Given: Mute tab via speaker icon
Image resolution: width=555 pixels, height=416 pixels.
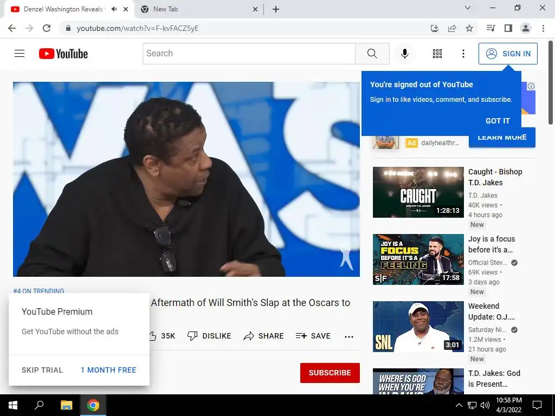Looking at the screenshot, I should 114,9.
